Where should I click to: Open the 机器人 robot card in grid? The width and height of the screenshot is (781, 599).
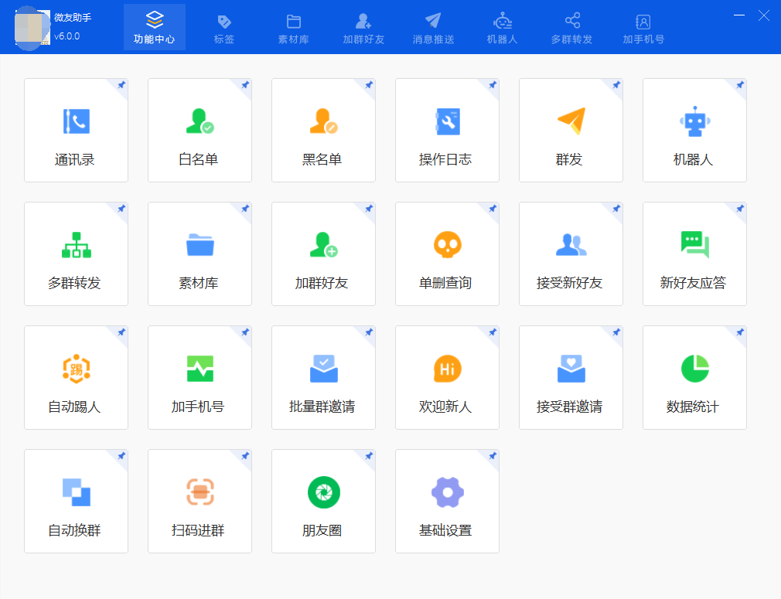(x=695, y=131)
